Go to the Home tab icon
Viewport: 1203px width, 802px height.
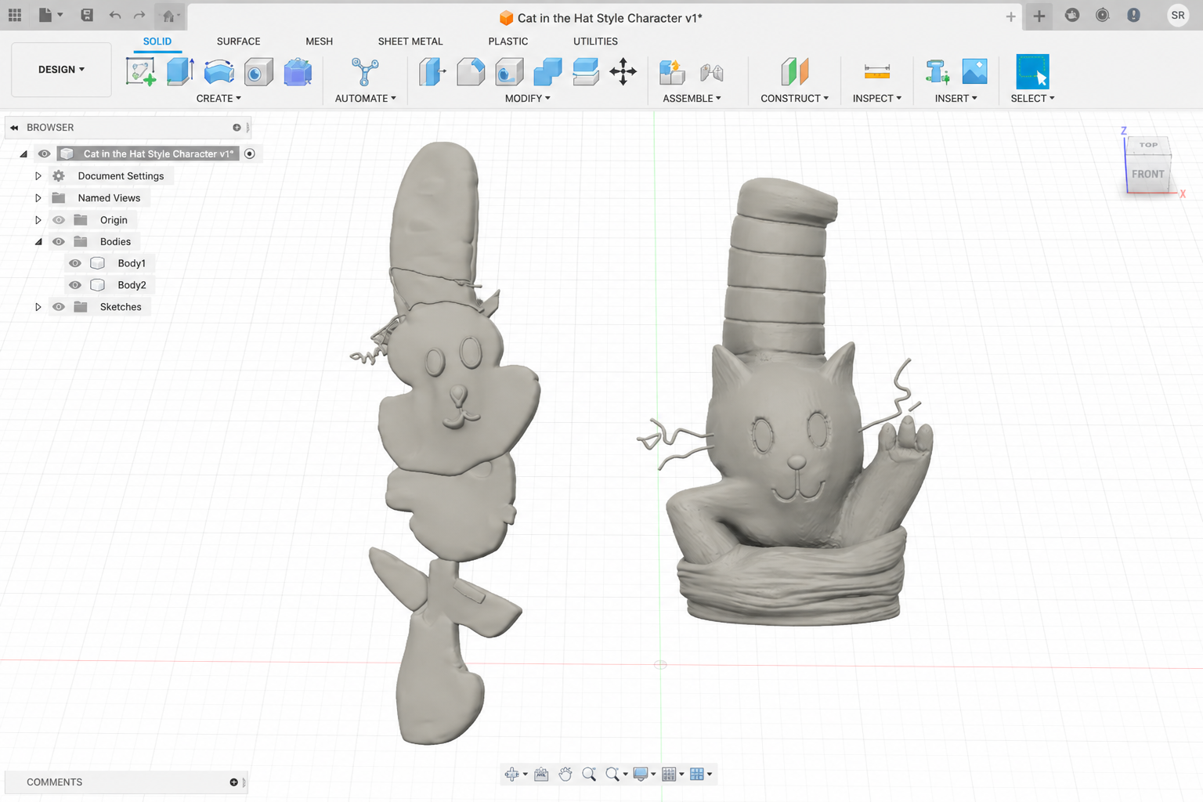point(169,16)
